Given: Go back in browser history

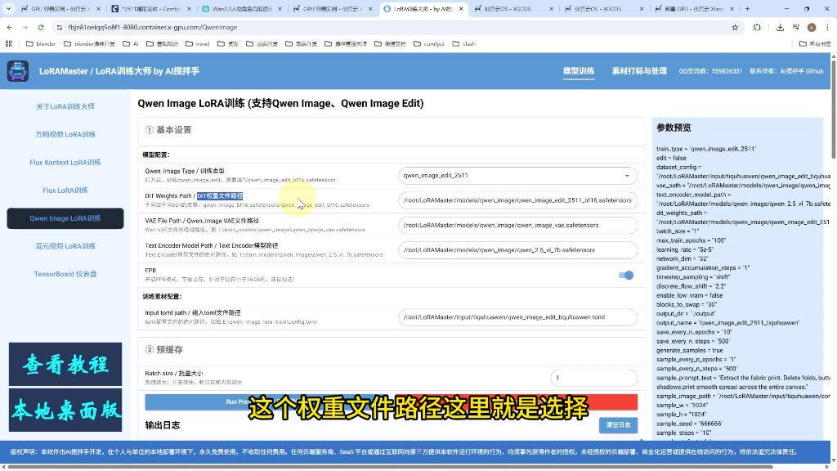Looking at the screenshot, I should point(10,27).
